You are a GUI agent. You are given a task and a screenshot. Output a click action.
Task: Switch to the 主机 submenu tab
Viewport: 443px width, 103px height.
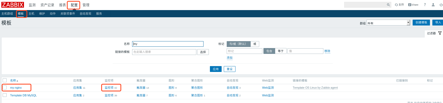click(31, 14)
